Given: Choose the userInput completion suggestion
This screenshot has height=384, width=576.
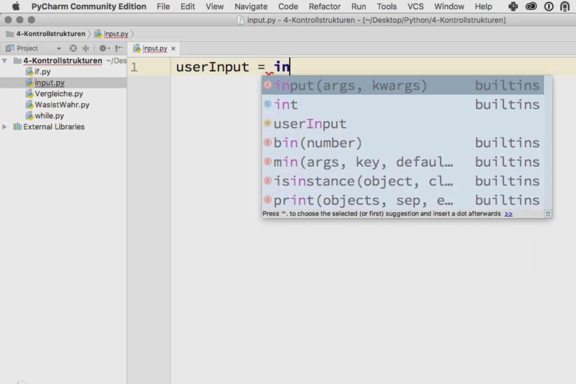Looking at the screenshot, I should pos(403,124).
